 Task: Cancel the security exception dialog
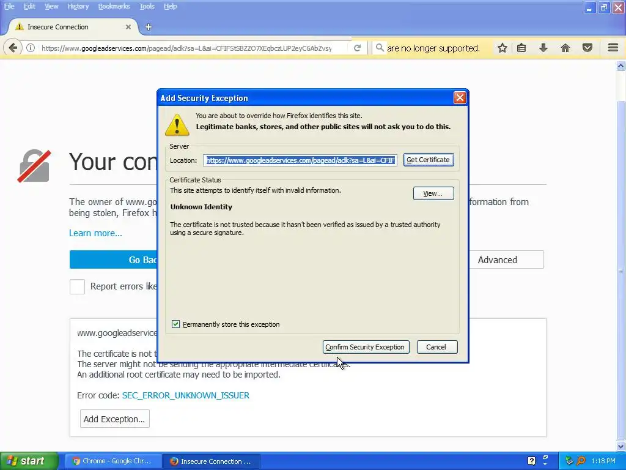(x=436, y=347)
